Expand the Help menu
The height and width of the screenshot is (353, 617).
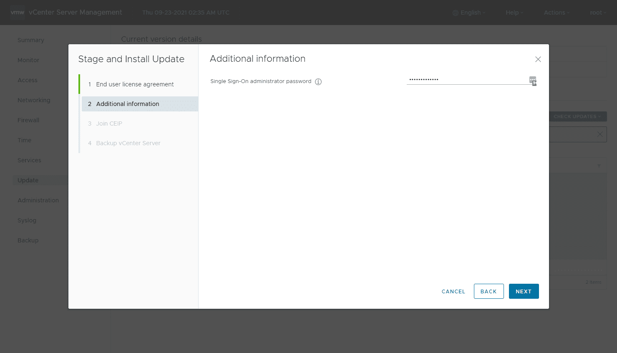pyautogui.click(x=514, y=13)
